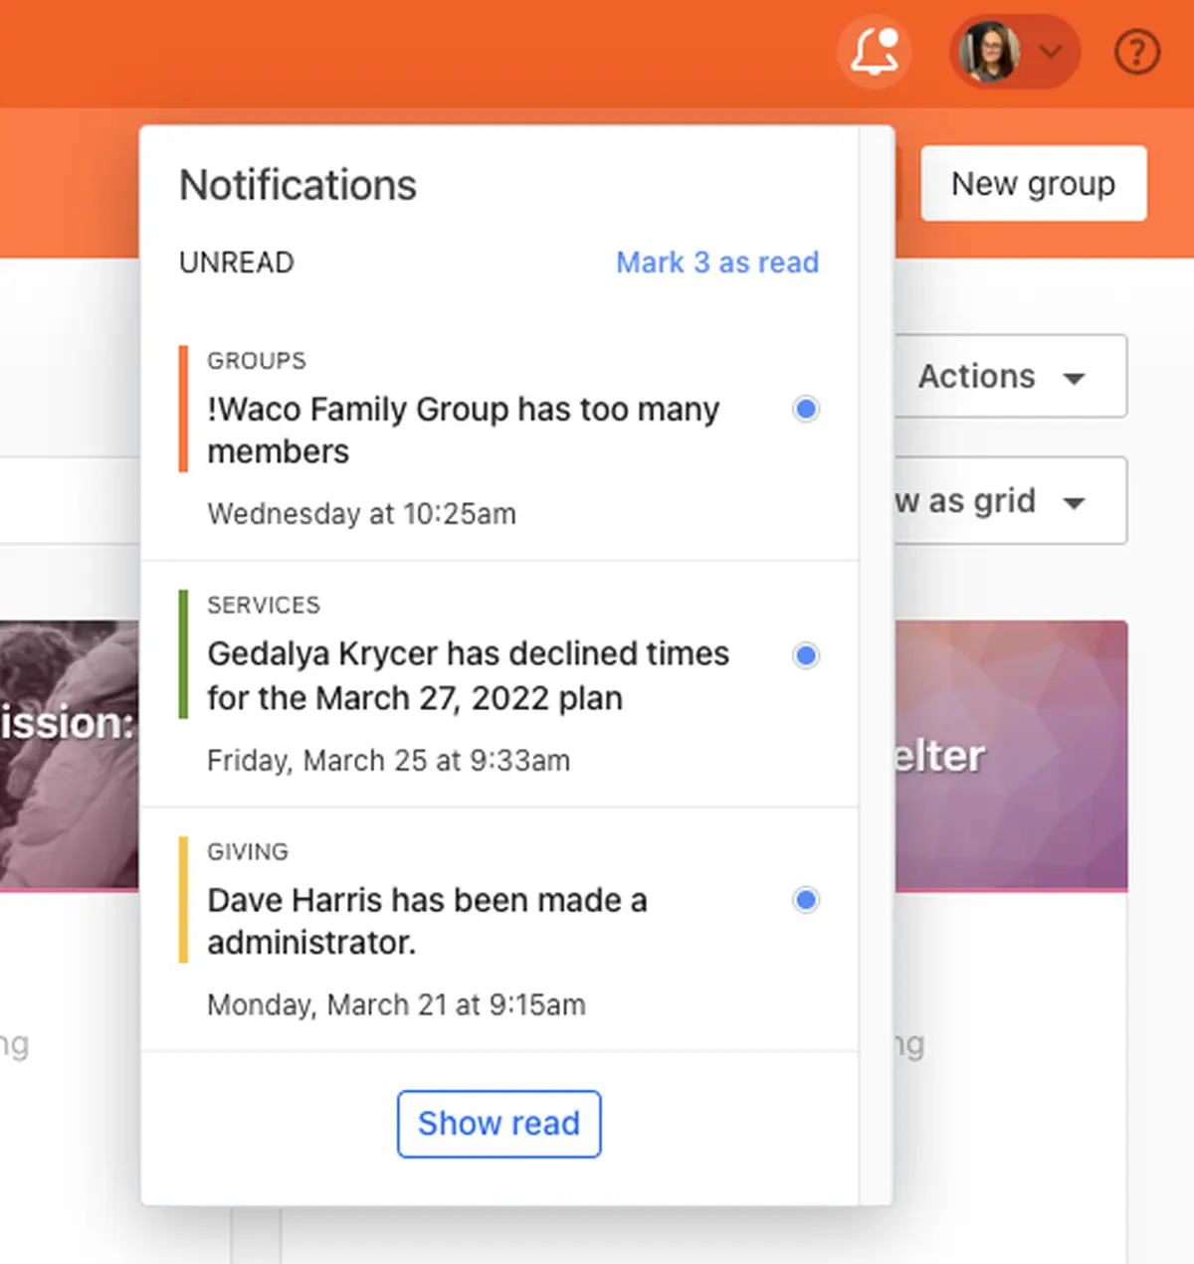1194x1264 pixels.
Task: Open the purple group card thumbnail
Action: (1011, 756)
